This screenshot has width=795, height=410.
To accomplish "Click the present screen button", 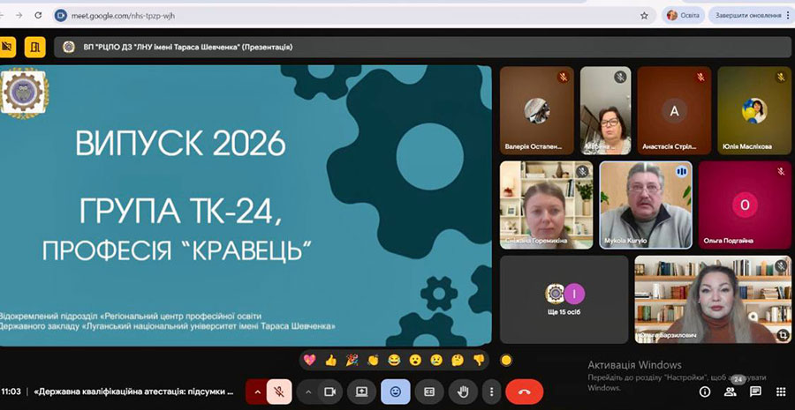I will pyautogui.click(x=361, y=391).
